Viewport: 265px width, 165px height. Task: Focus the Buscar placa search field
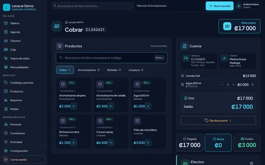click(93, 6)
